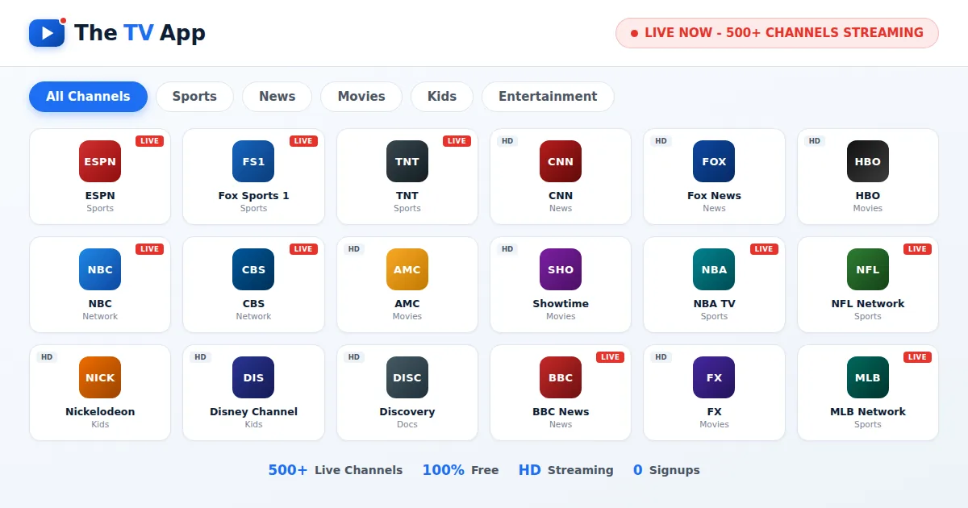968x508 pixels.
Task: Click the Showtime channel name
Action: click(561, 304)
